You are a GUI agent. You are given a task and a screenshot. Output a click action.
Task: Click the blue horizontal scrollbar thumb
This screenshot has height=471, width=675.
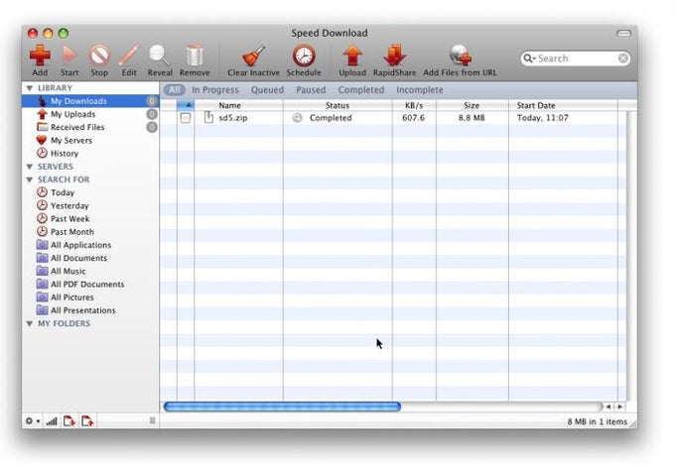click(282, 407)
